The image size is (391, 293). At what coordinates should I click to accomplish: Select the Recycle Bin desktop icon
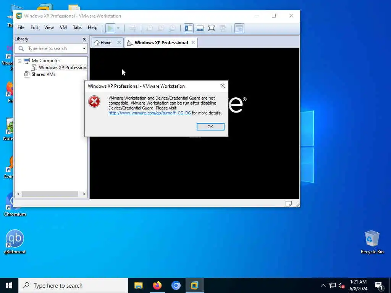[x=372, y=242]
